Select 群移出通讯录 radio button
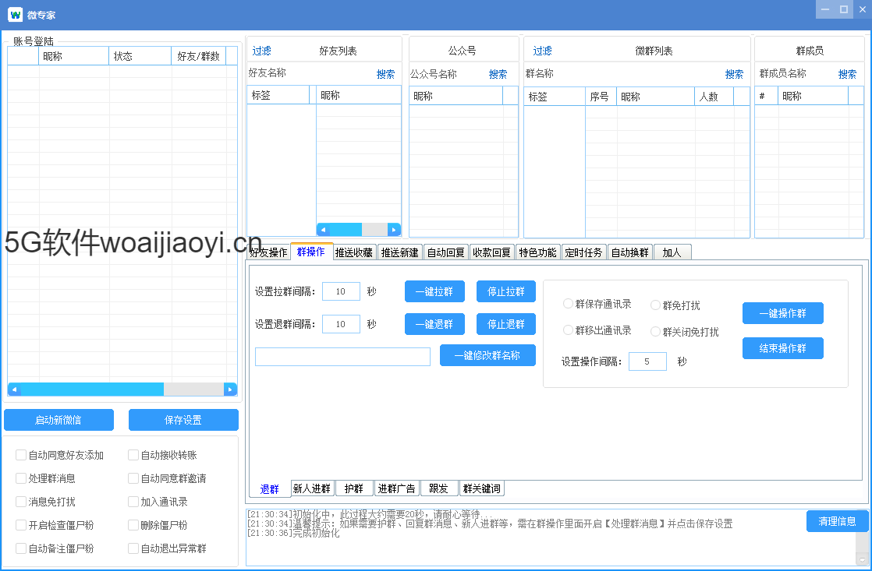The image size is (872, 571). point(569,330)
